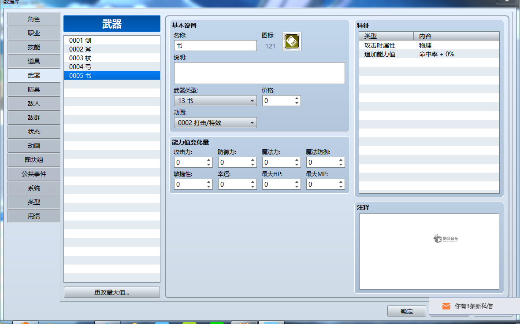Open the 敌人 tab
This screenshot has height=324, width=520.
click(x=34, y=104)
